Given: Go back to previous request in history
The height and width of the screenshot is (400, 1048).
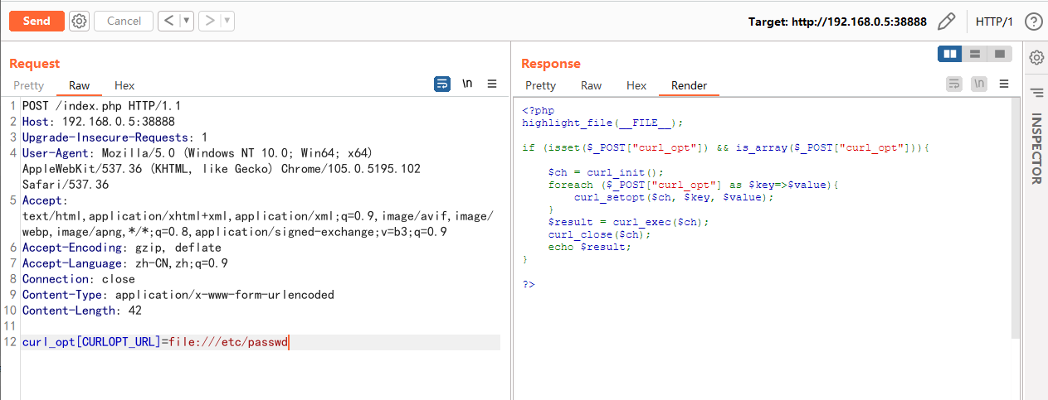Looking at the screenshot, I should (169, 21).
